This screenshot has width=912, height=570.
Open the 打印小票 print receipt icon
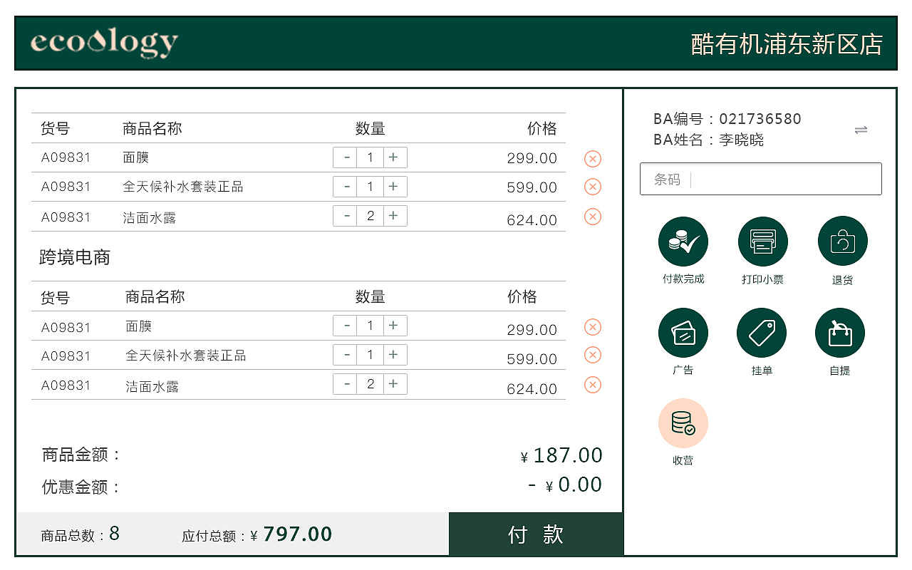[x=763, y=242]
